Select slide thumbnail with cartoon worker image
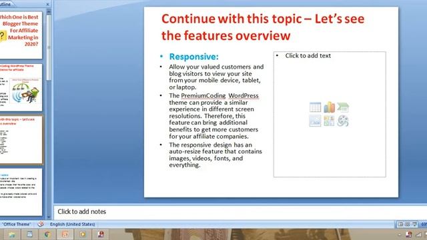 click(x=21, y=87)
